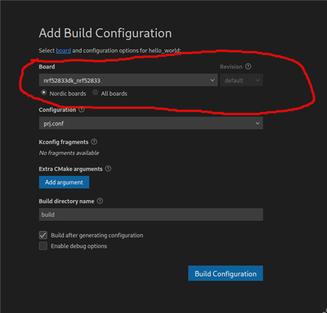The height and width of the screenshot is (313, 327).
Task: Click the Add argument button
Action: point(64,182)
